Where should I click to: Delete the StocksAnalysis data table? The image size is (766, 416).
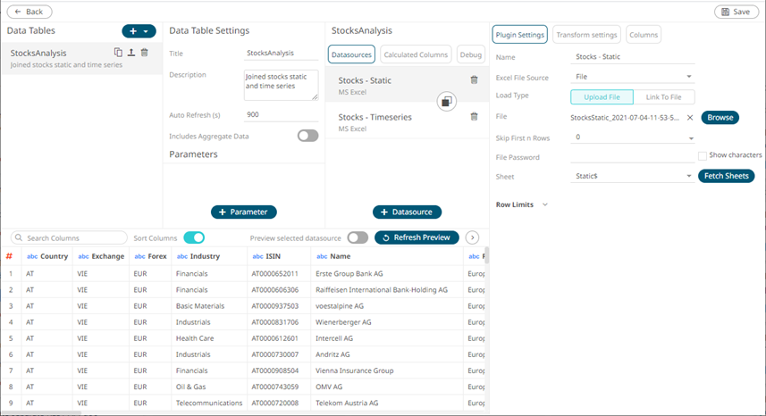click(x=144, y=53)
